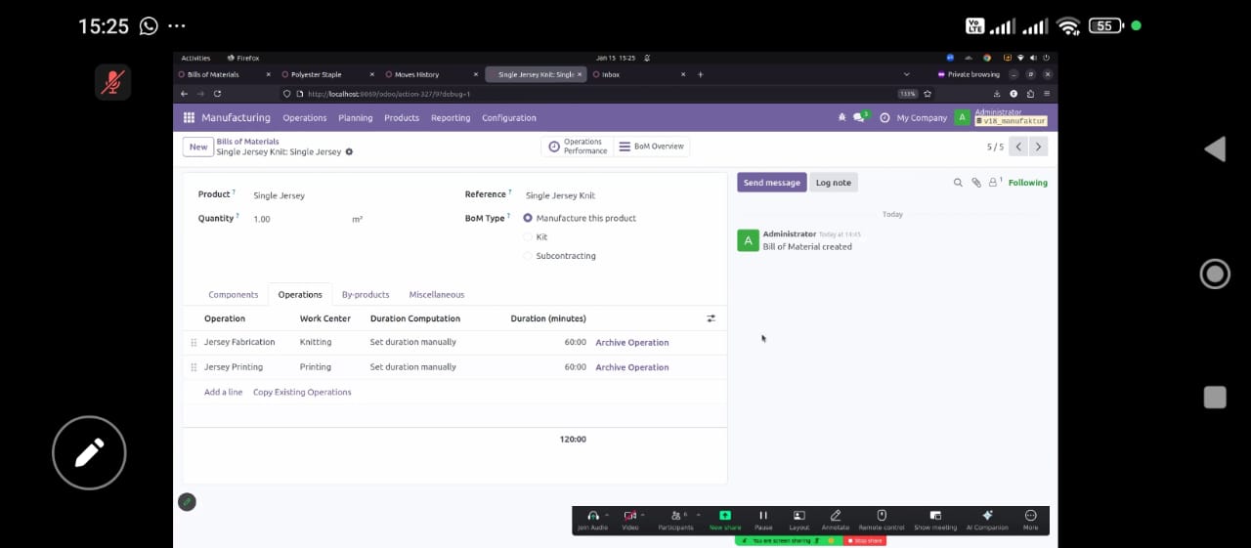Expand the Firefox tab list chevron
This screenshot has height=548, width=1251.
click(906, 74)
